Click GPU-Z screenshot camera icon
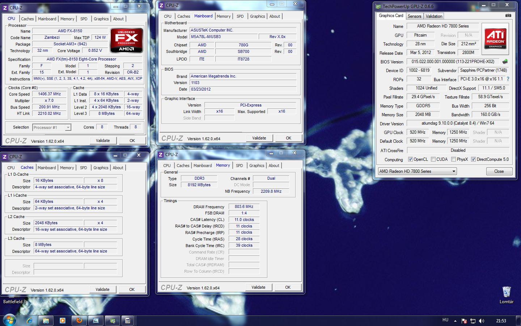The width and height of the screenshot is (521, 326). pos(508,16)
